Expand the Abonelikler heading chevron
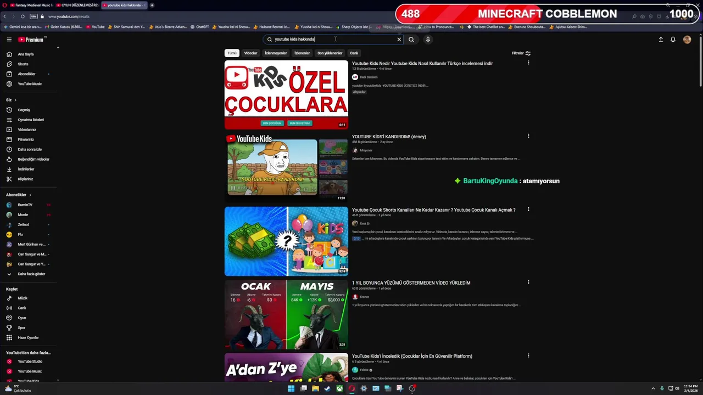 tap(30, 195)
